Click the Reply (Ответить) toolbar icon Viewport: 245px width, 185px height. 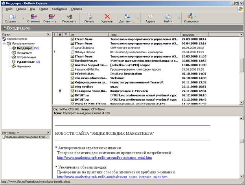pyautogui.click(x=33, y=16)
